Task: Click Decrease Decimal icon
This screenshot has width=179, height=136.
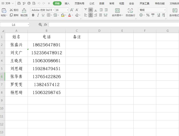Action: pos(163,15)
